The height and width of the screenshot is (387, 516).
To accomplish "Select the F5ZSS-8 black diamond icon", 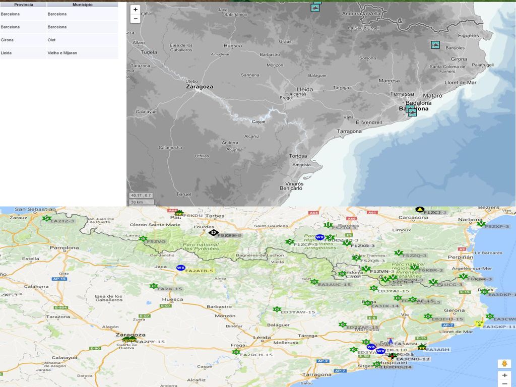I will 213,233.
